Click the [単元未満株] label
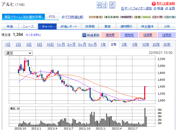 [112, 17]
